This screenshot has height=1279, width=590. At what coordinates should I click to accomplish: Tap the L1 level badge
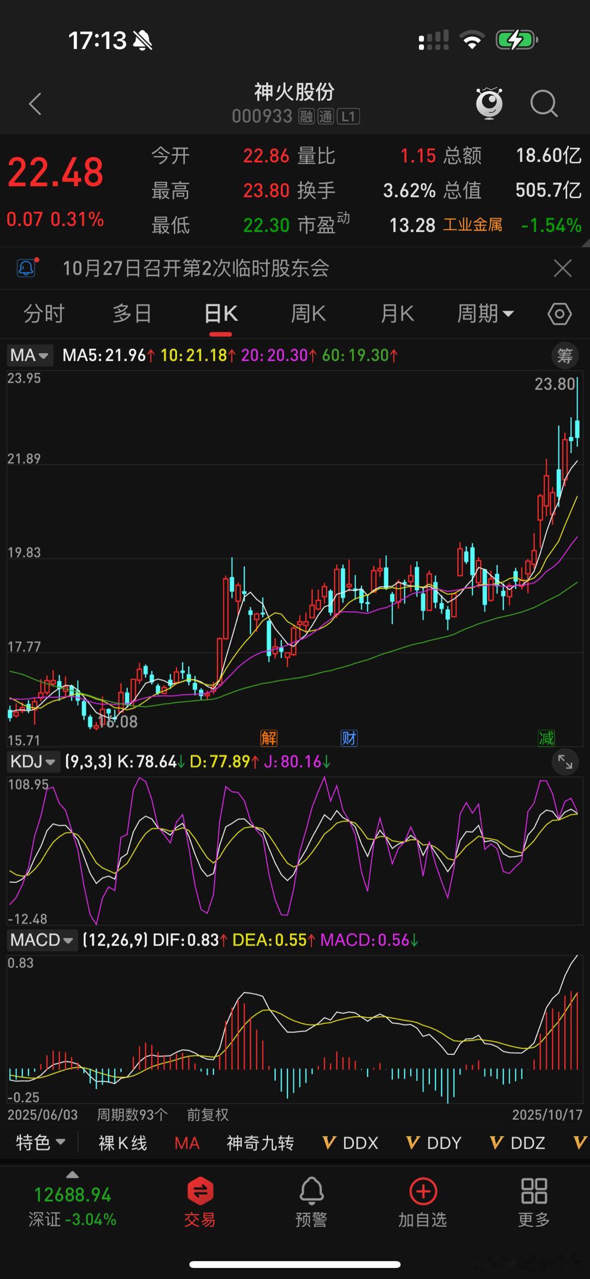(x=349, y=116)
